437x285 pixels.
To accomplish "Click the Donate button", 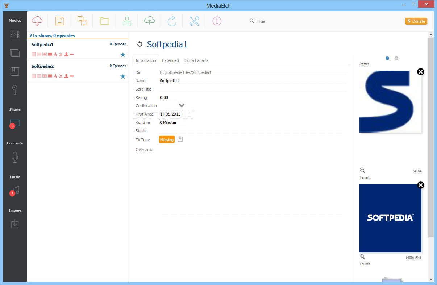I will tap(416, 21).
